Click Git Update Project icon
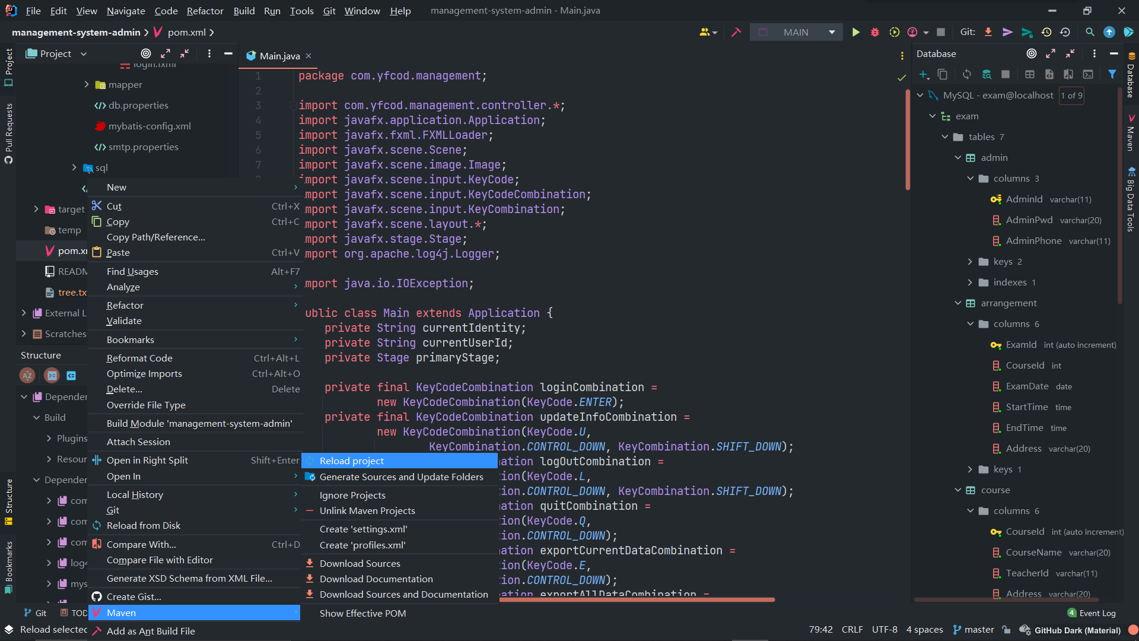1139x641 pixels. point(988,32)
